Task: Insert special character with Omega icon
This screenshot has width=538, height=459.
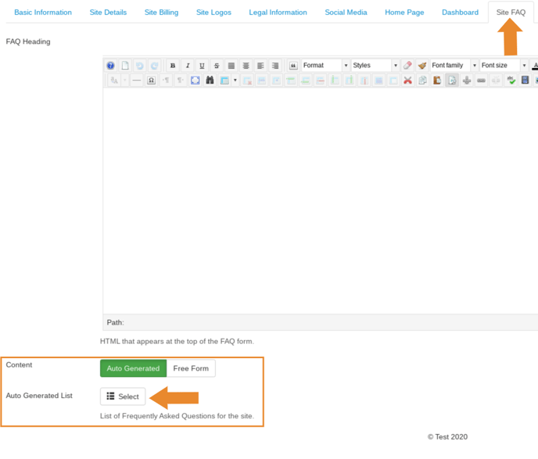Action: [152, 81]
